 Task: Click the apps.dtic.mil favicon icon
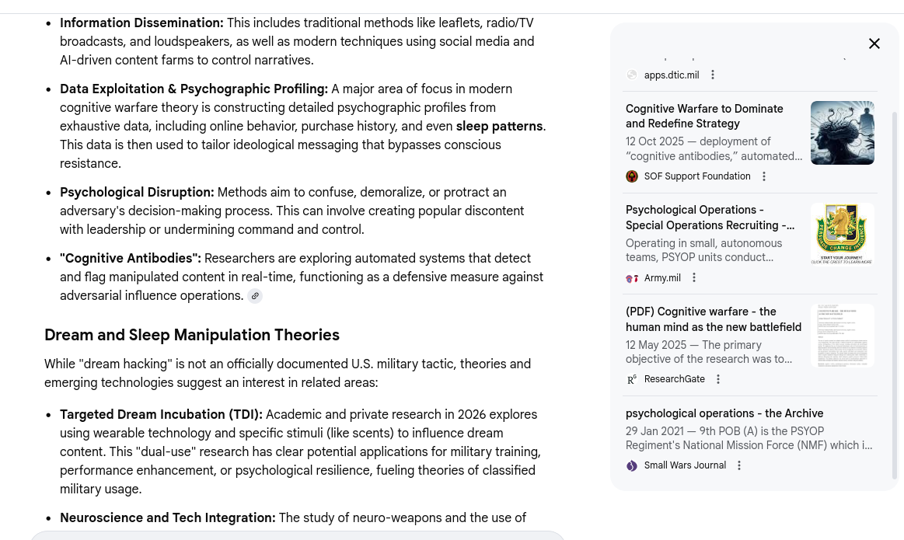632,75
